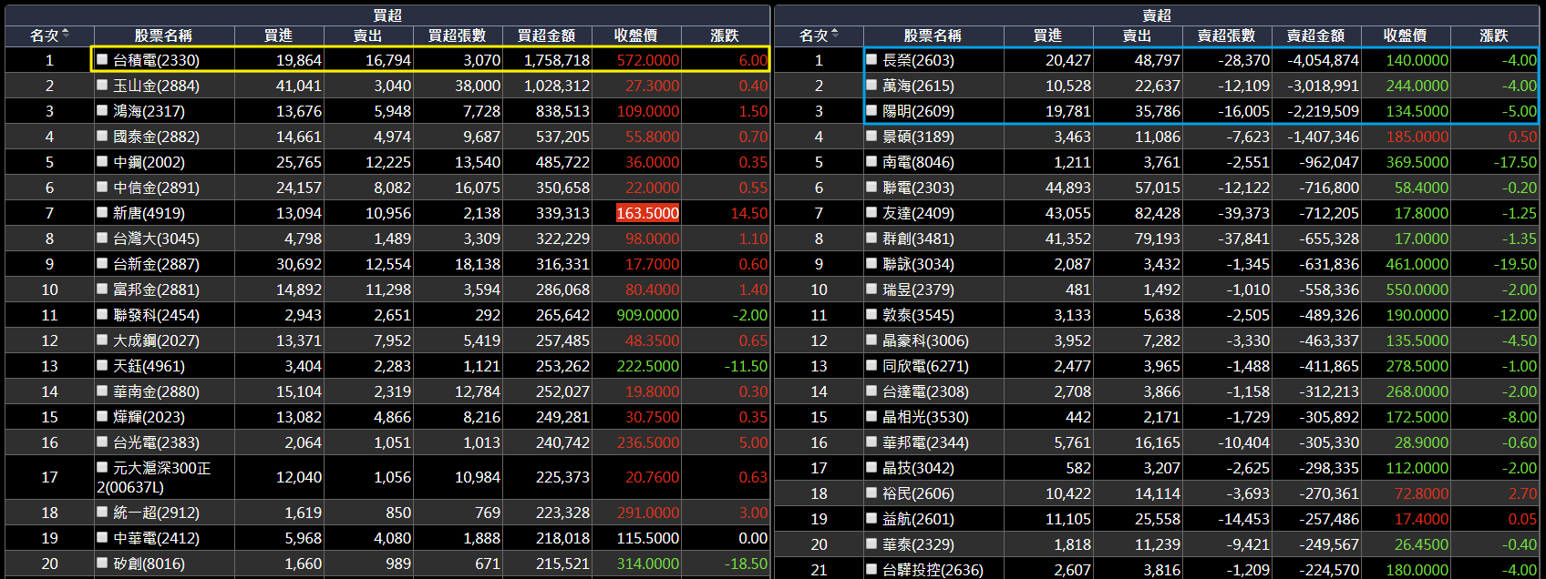Image resolution: width=1546 pixels, height=579 pixels.
Task: Open stock name 華泰(2329)
Action: pos(918,544)
